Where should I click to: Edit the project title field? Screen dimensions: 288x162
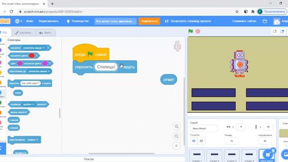click(x=115, y=21)
